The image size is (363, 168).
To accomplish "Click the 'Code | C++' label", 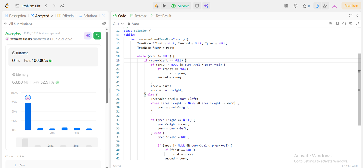I will click(15, 156).
